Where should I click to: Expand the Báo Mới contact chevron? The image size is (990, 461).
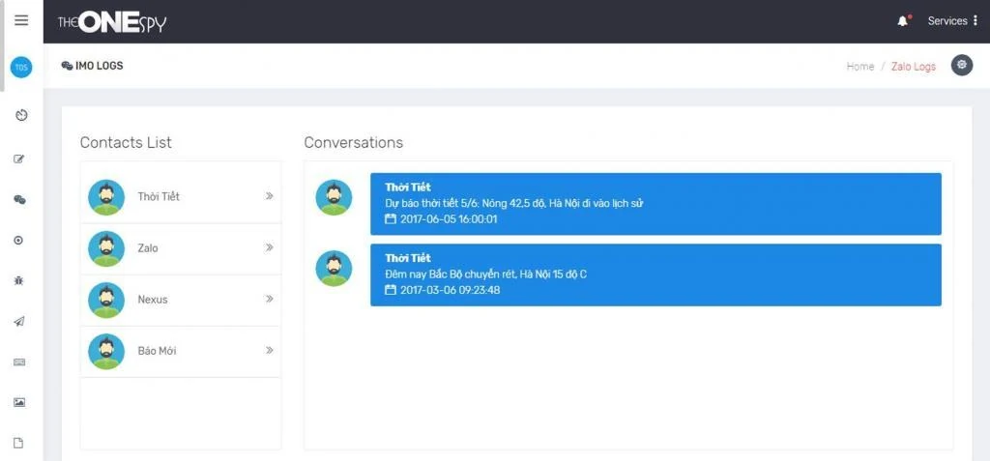click(270, 351)
